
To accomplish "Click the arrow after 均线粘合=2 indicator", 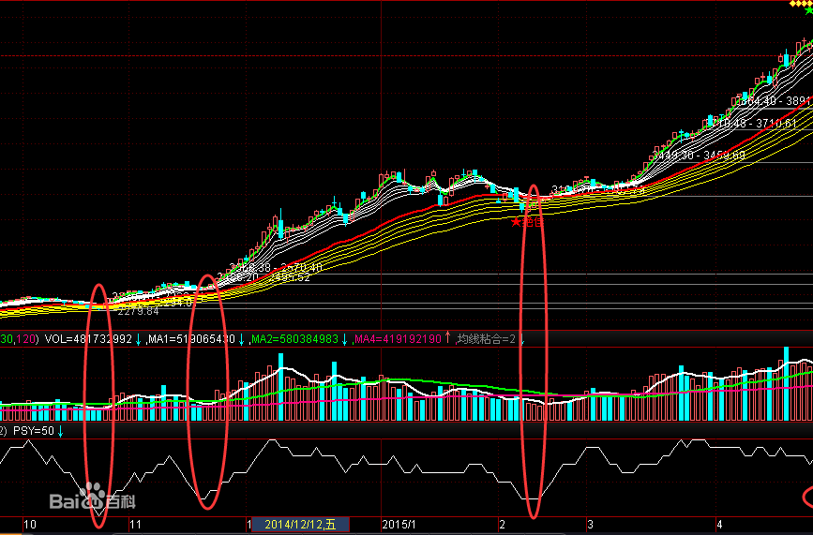I will tap(522, 338).
